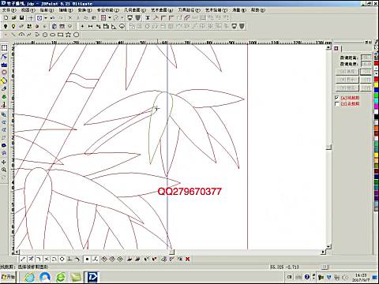Image resolution: width=379 pixels, height=284 pixels.
Task: Click the save (floppy disk) toolbar icon
Action: pyautogui.click(x=22, y=18)
